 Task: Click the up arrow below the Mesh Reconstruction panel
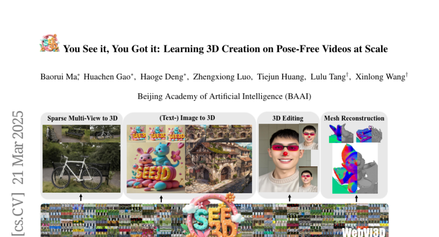[x=356, y=199]
